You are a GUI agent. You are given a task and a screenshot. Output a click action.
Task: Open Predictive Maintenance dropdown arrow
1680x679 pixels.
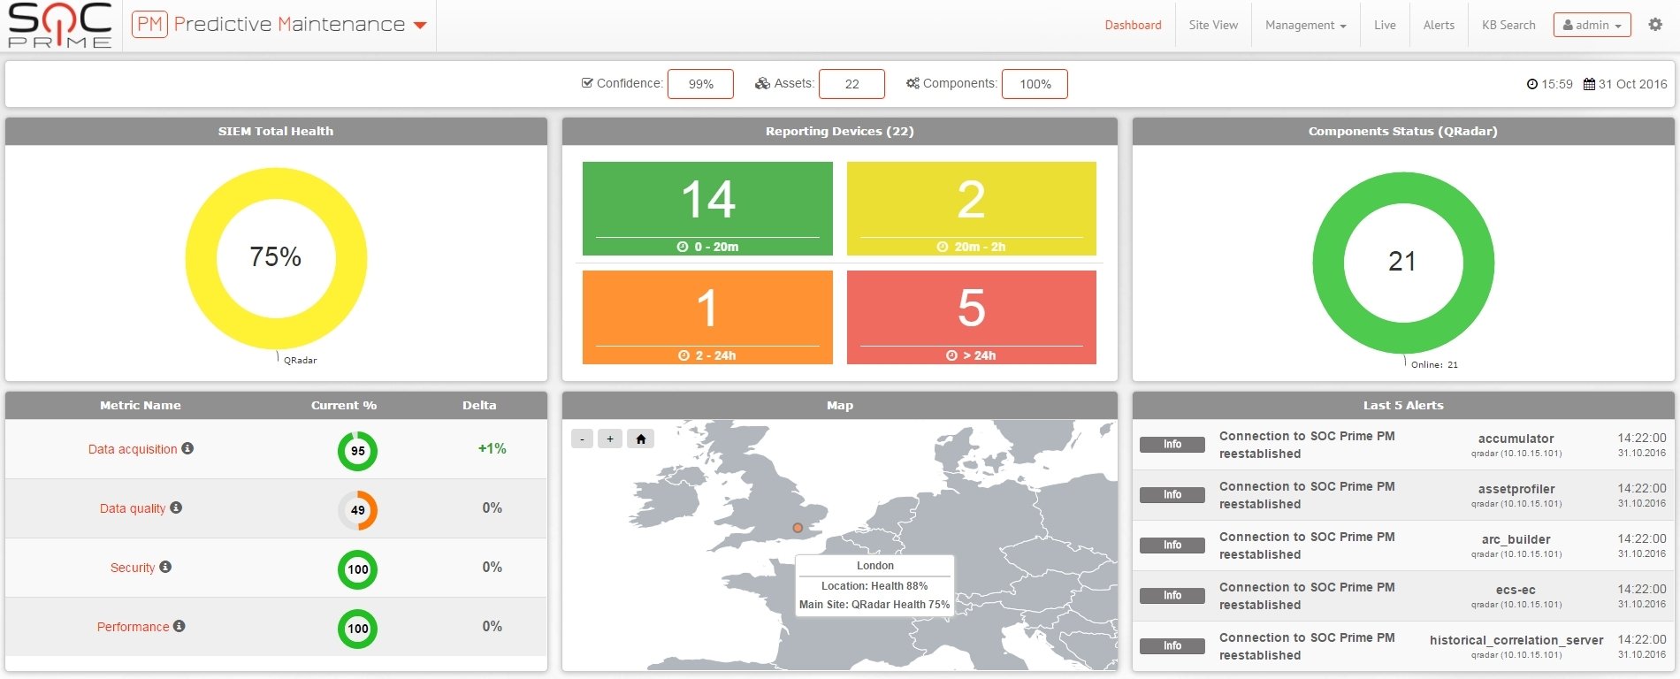click(420, 26)
